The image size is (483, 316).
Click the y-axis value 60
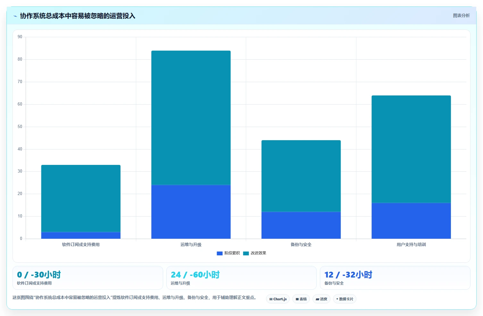coord(20,104)
